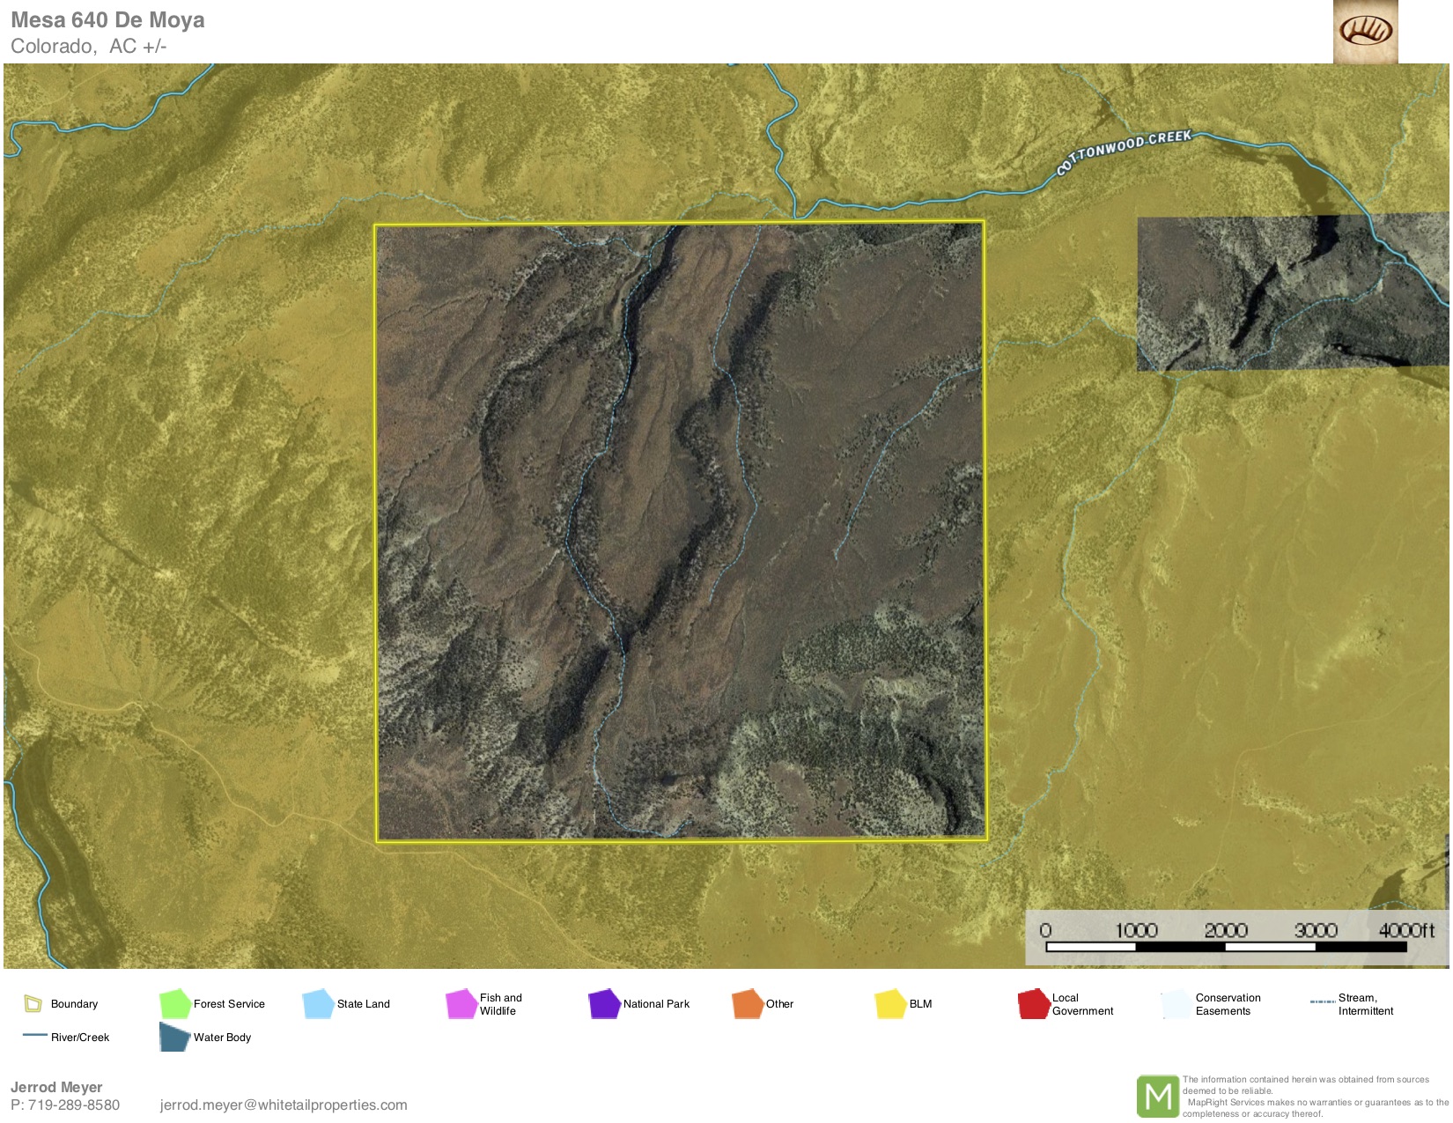Screen dimensions: 1453x1123
Task: Click the red Local Government legend icon
Action: click(x=1033, y=1004)
